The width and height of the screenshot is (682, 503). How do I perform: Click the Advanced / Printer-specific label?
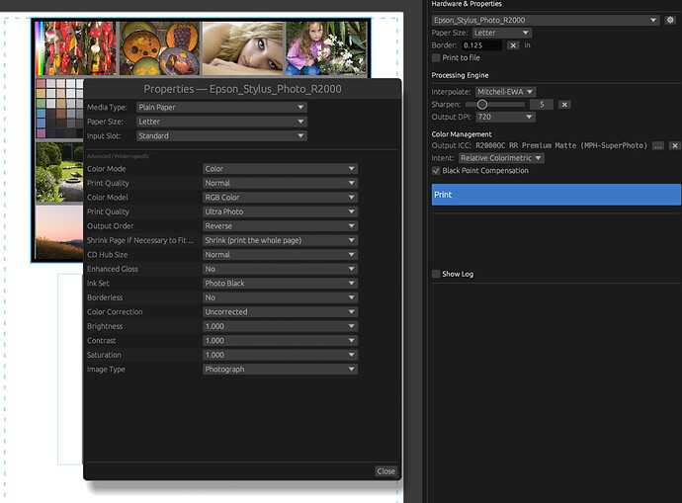[x=118, y=156]
